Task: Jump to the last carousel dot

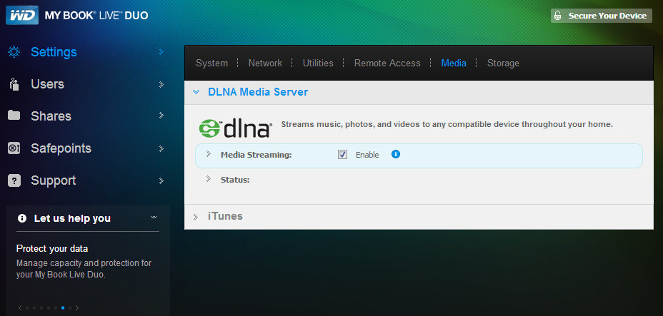Action: [x=70, y=308]
